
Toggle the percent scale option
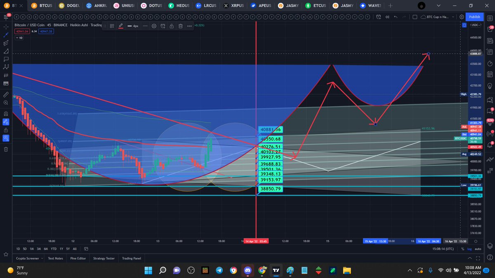(463, 249)
